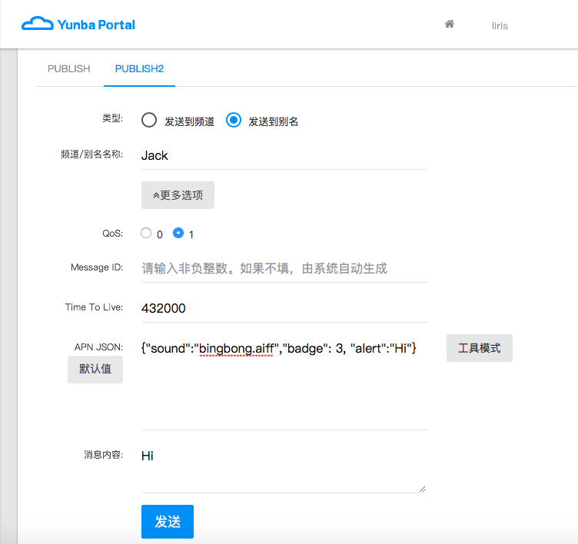This screenshot has height=544, width=578.
Task: Focus the alias name field containing Jack
Action: tap(284, 155)
